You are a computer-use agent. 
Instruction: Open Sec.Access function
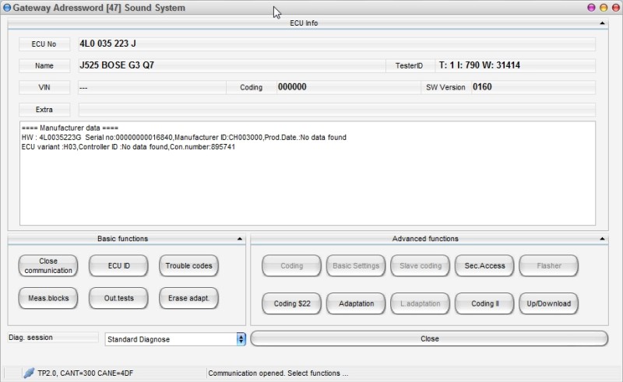click(x=484, y=266)
